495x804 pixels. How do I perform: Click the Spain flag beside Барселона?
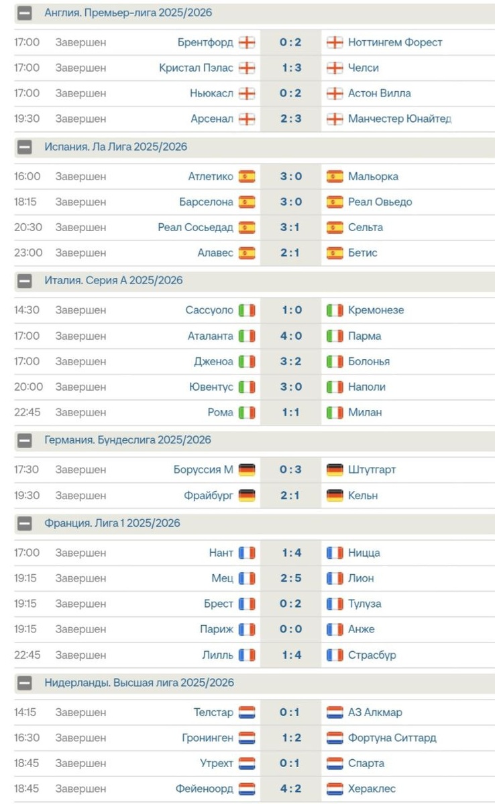point(247,202)
